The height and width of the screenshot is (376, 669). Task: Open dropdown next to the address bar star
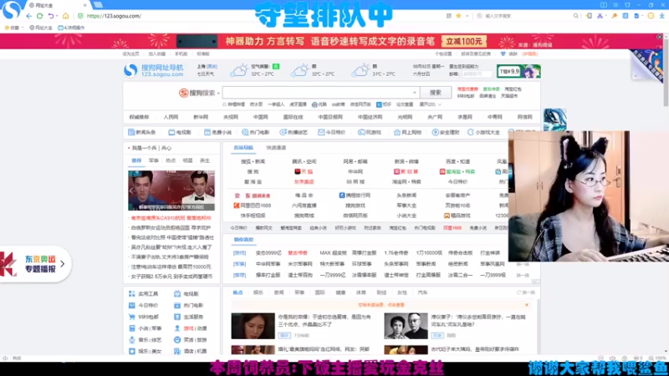(467, 16)
